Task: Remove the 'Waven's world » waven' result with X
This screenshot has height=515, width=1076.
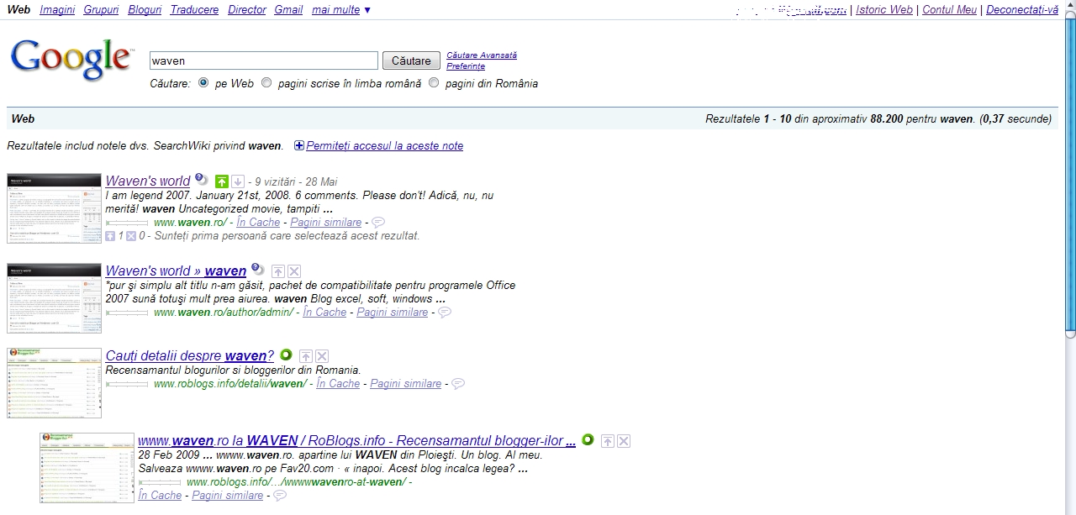Action: pos(294,271)
